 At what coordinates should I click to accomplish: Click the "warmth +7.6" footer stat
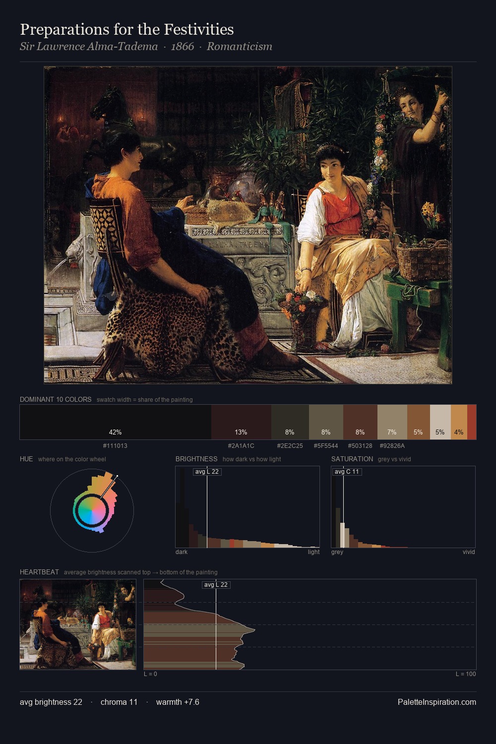178,702
